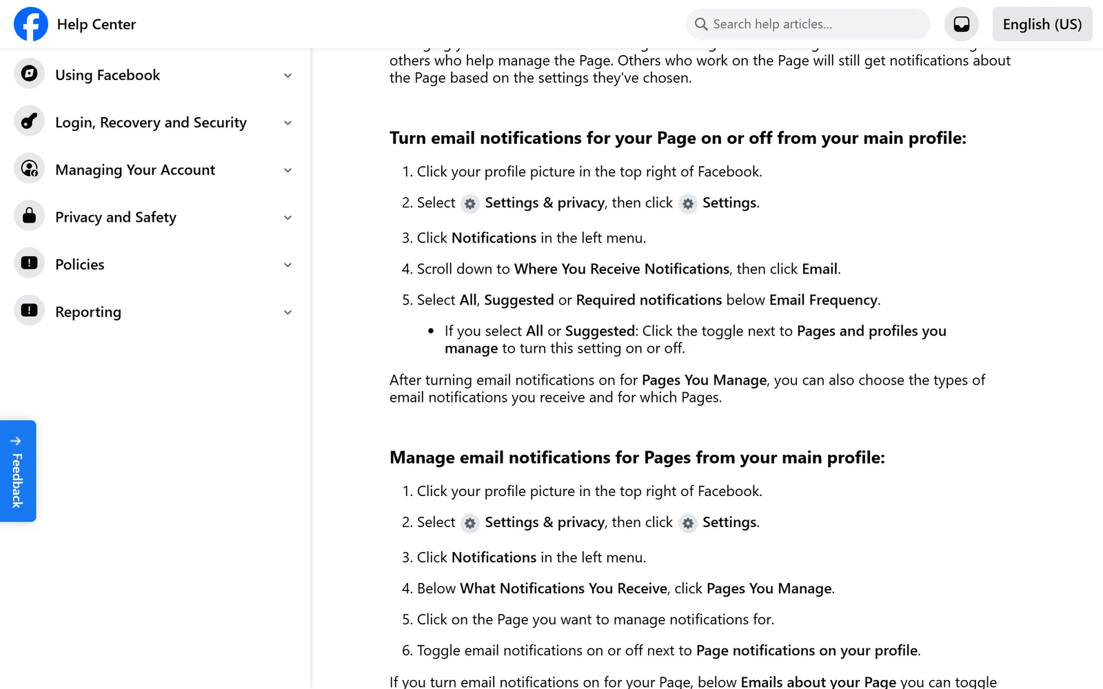Click the 'Page notifications on your profile' text
Screen dimensions: 1103x689
tap(807, 650)
